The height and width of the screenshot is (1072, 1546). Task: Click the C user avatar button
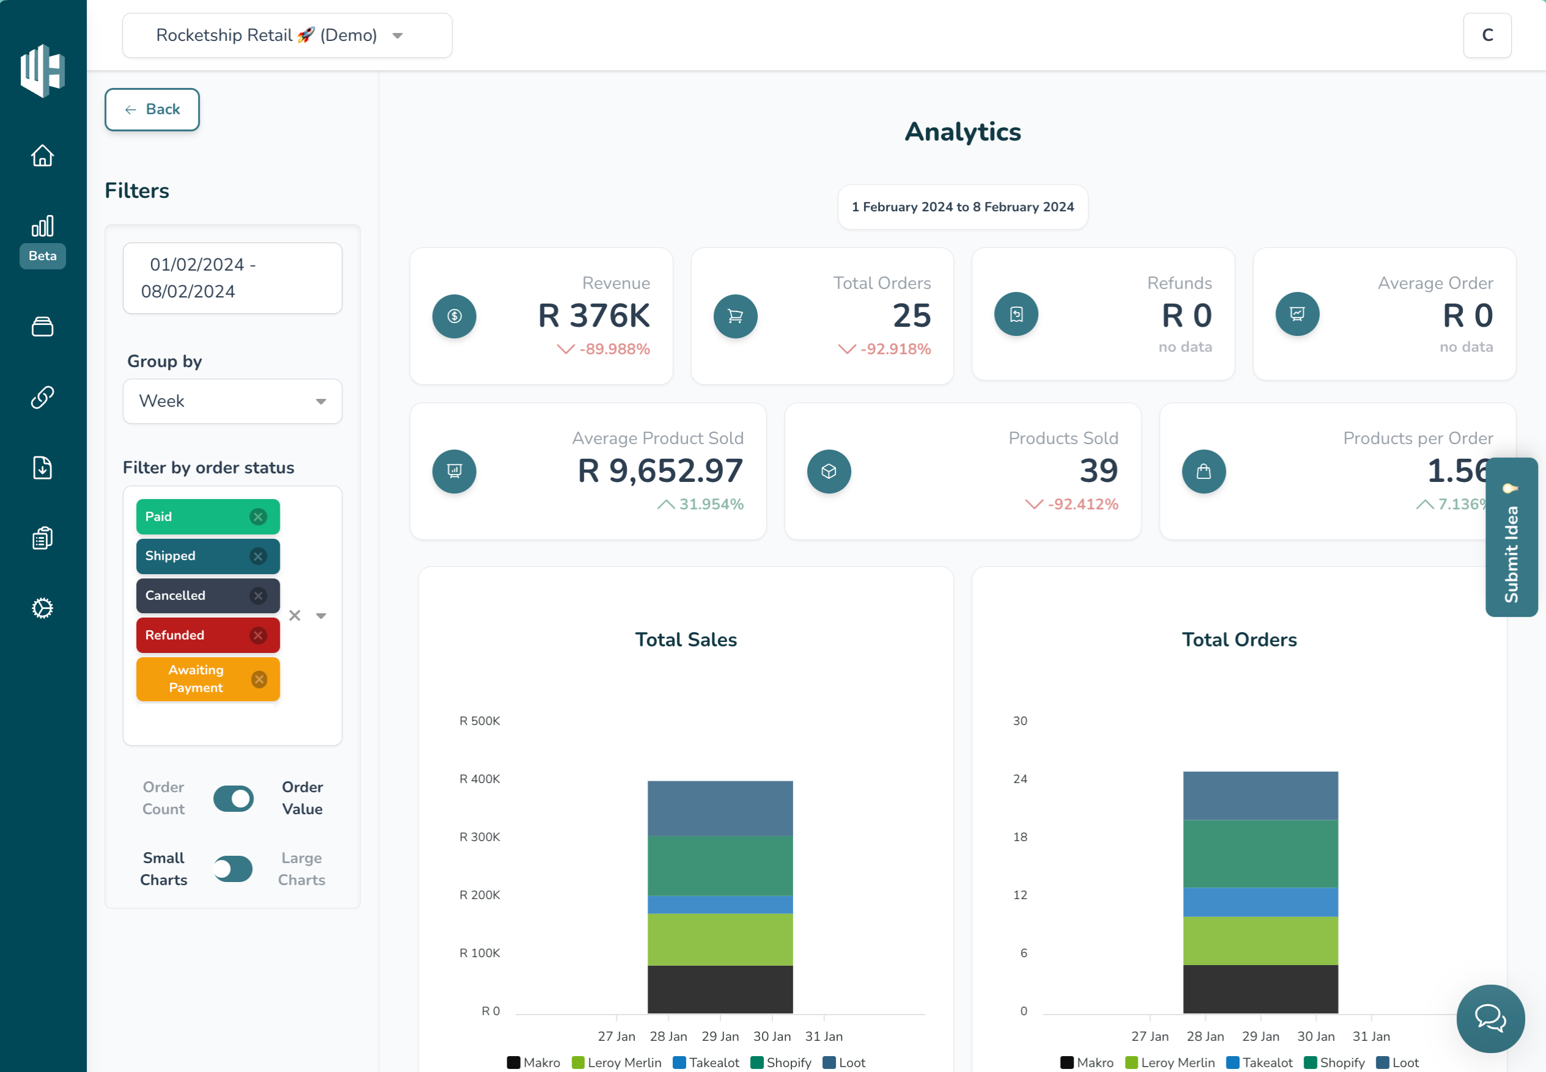click(1487, 35)
